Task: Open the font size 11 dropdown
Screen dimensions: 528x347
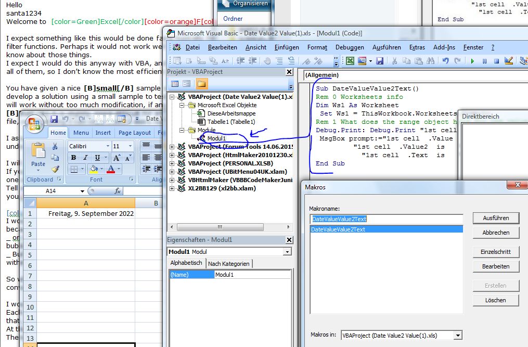Action: click(130, 146)
